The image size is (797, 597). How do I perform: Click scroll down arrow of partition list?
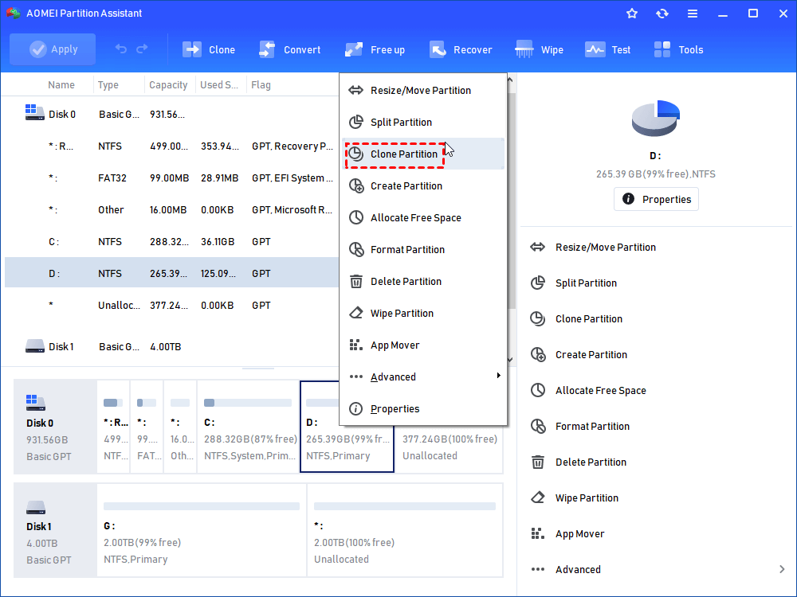(510, 360)
